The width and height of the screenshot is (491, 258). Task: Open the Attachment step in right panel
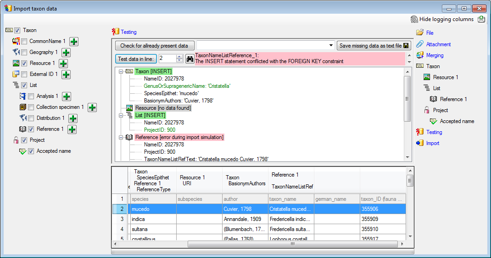pos(438,44)
